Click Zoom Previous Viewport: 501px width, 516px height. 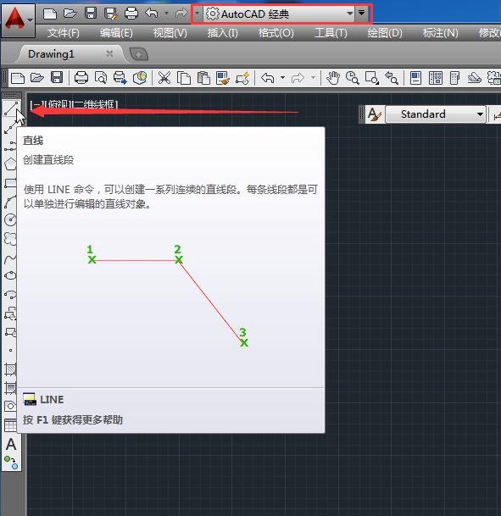392,78
